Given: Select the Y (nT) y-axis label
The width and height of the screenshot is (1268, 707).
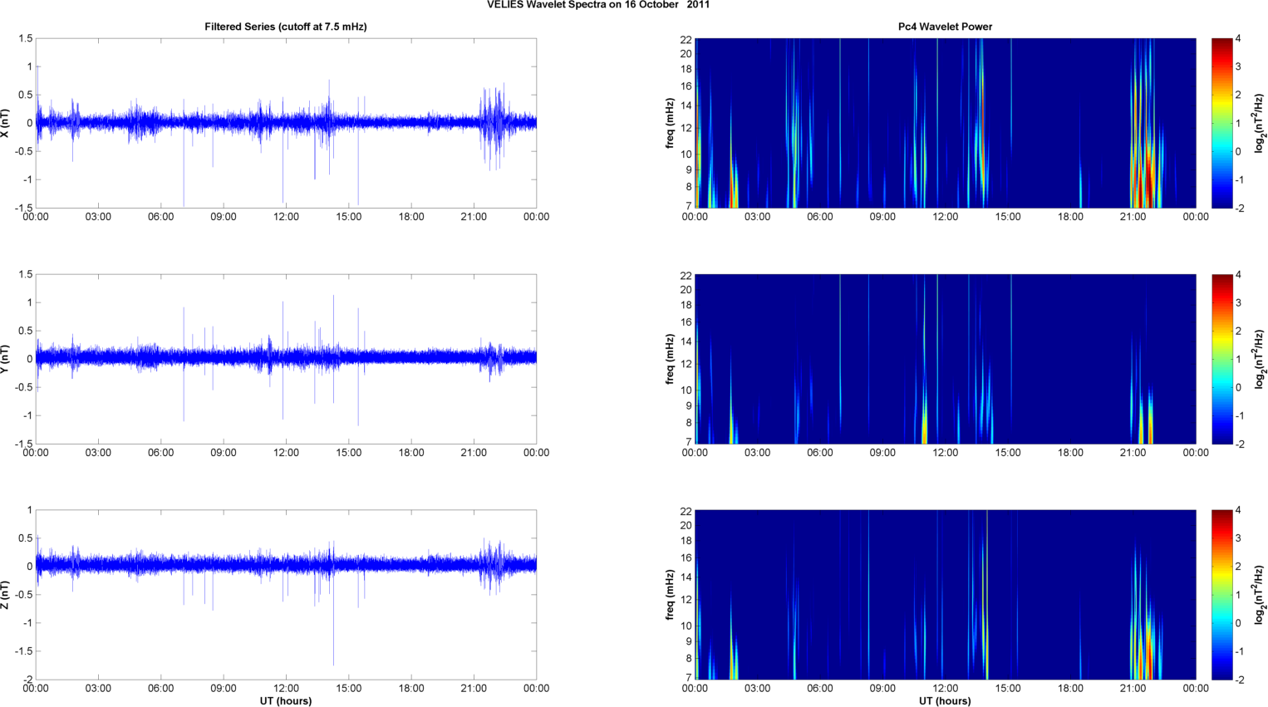Looking at the screenshot, I should 6,359.
